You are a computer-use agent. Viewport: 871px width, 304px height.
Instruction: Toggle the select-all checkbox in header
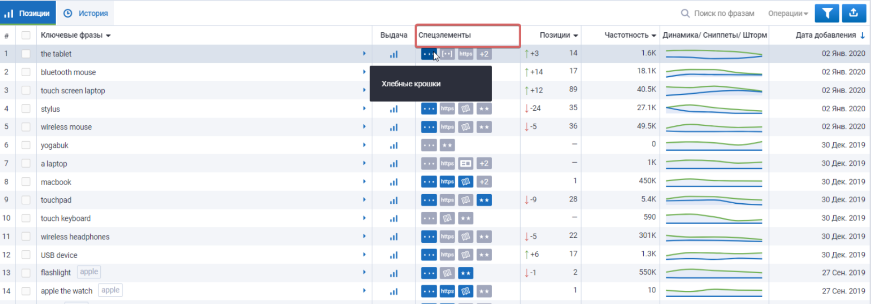coord(26,35)
